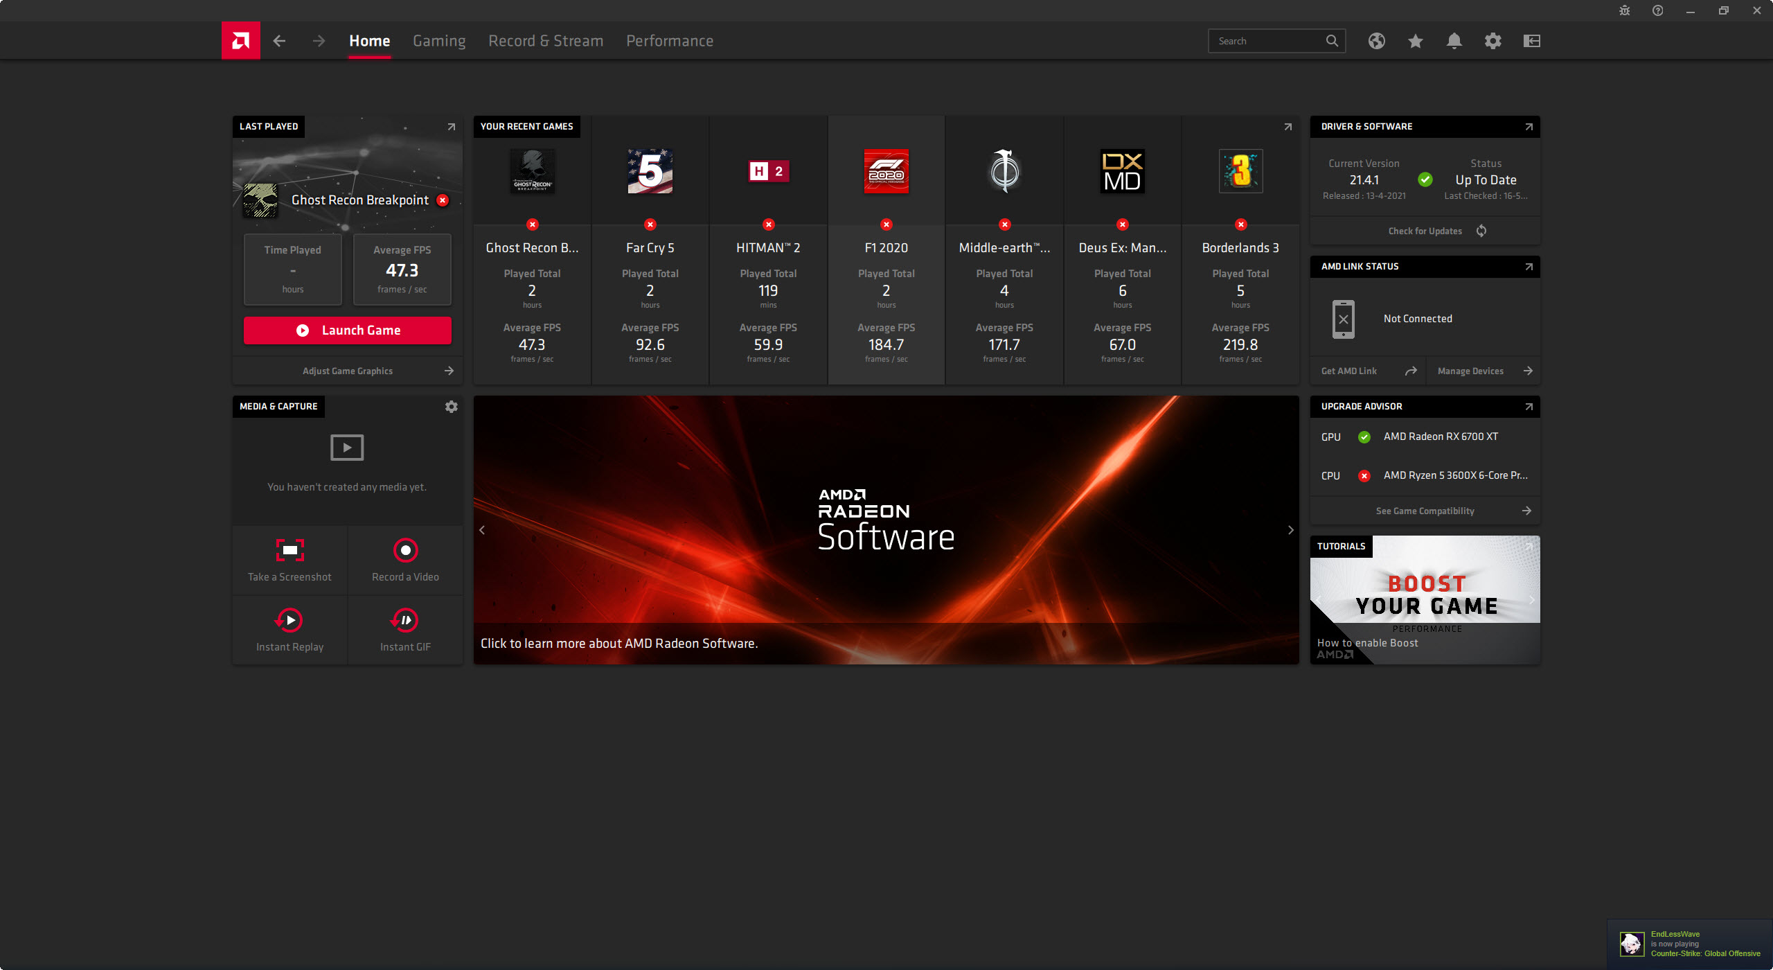Open the Boost Your Game tutorial
The width and height of the screenshot is (1773, 970).
1425,600
